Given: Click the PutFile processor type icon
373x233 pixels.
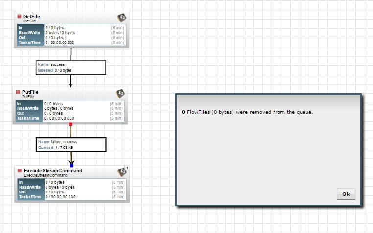Looking at the screenshot, I should (x=120, y=93).
